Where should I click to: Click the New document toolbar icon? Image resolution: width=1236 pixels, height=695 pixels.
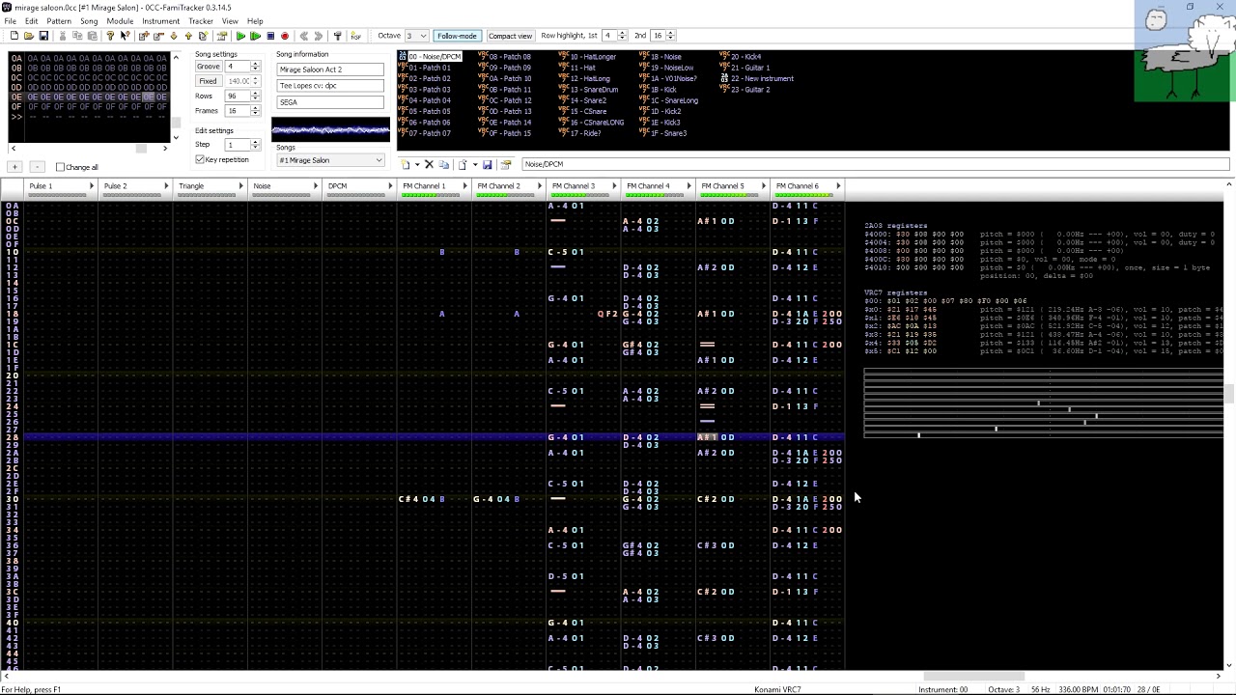[x=14, y=36]
